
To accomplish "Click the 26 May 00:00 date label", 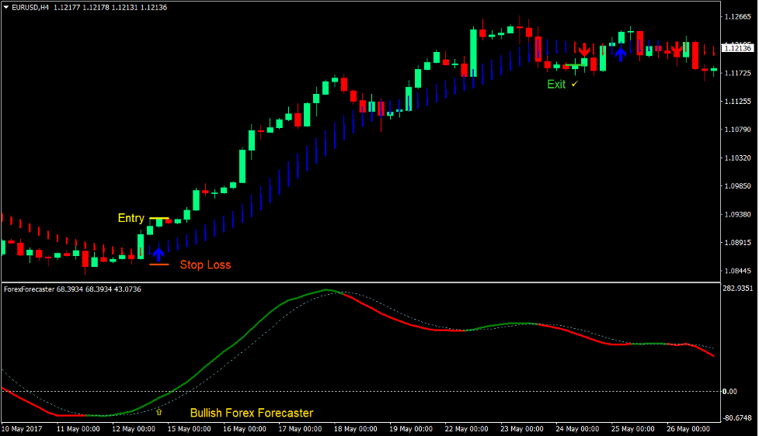I will pos(688,429).
